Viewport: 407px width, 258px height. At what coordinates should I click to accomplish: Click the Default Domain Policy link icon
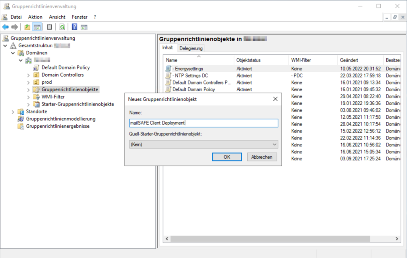point(36,67)
